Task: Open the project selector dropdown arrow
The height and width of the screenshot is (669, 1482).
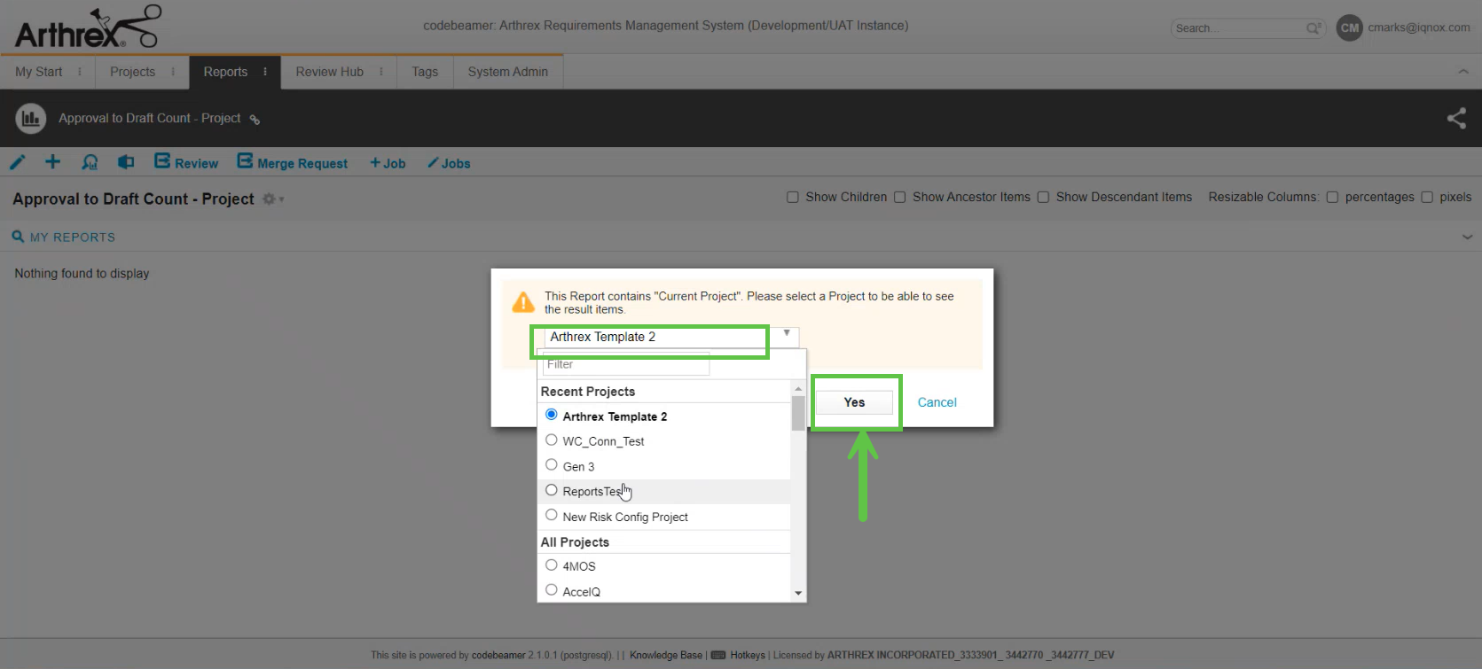Action: pyautogui.click(x=787, y=334)
